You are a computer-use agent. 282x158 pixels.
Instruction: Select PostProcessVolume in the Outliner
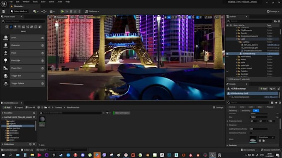253,51
